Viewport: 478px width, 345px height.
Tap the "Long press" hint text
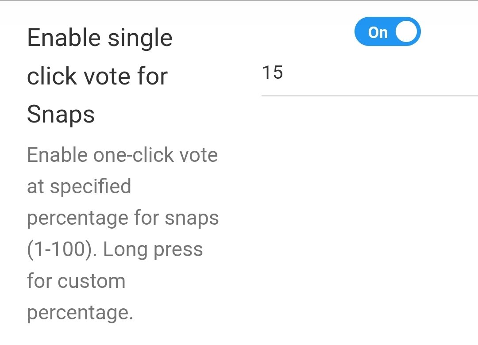pyautogui.click(x=153, y=250)
